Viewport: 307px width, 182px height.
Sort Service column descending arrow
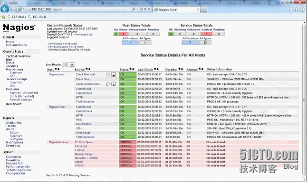point(89,69)
